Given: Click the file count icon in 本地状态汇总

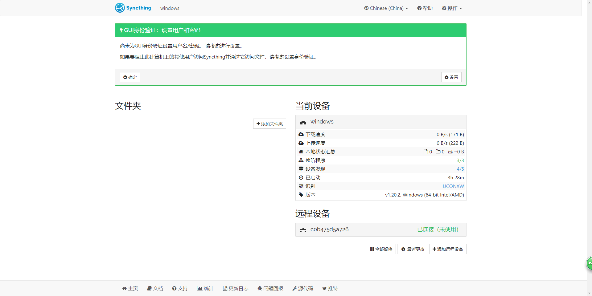Looking at the screenshot, I should (x=426, y=152).
